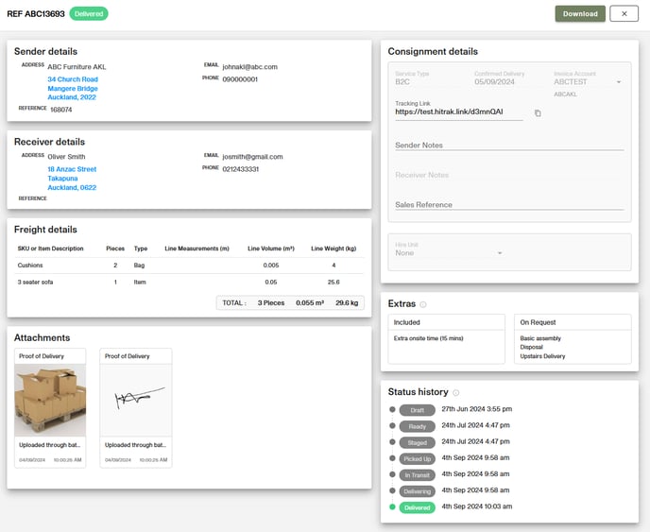This screenshot has height=532, width=650.
Task: Select the Draft status entry
Action: click(417, 410)
